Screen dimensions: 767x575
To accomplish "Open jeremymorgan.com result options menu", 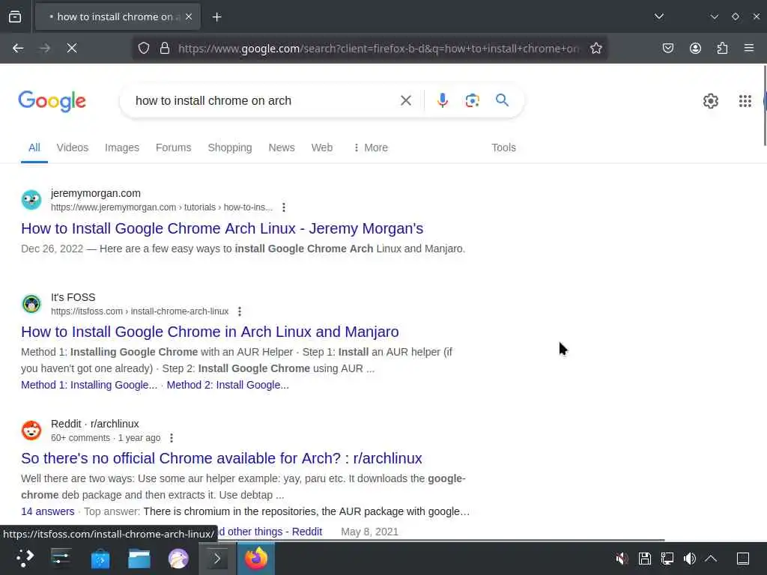I will click(284, 207).
